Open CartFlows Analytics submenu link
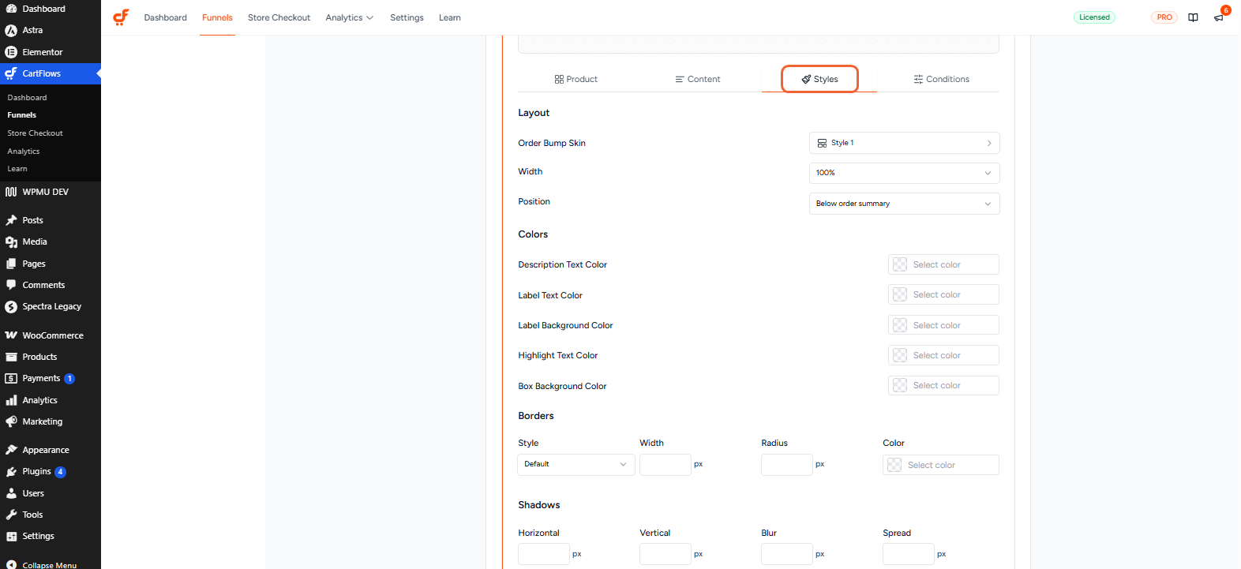This screenshot has width=1241, height=569. (23, 152)
